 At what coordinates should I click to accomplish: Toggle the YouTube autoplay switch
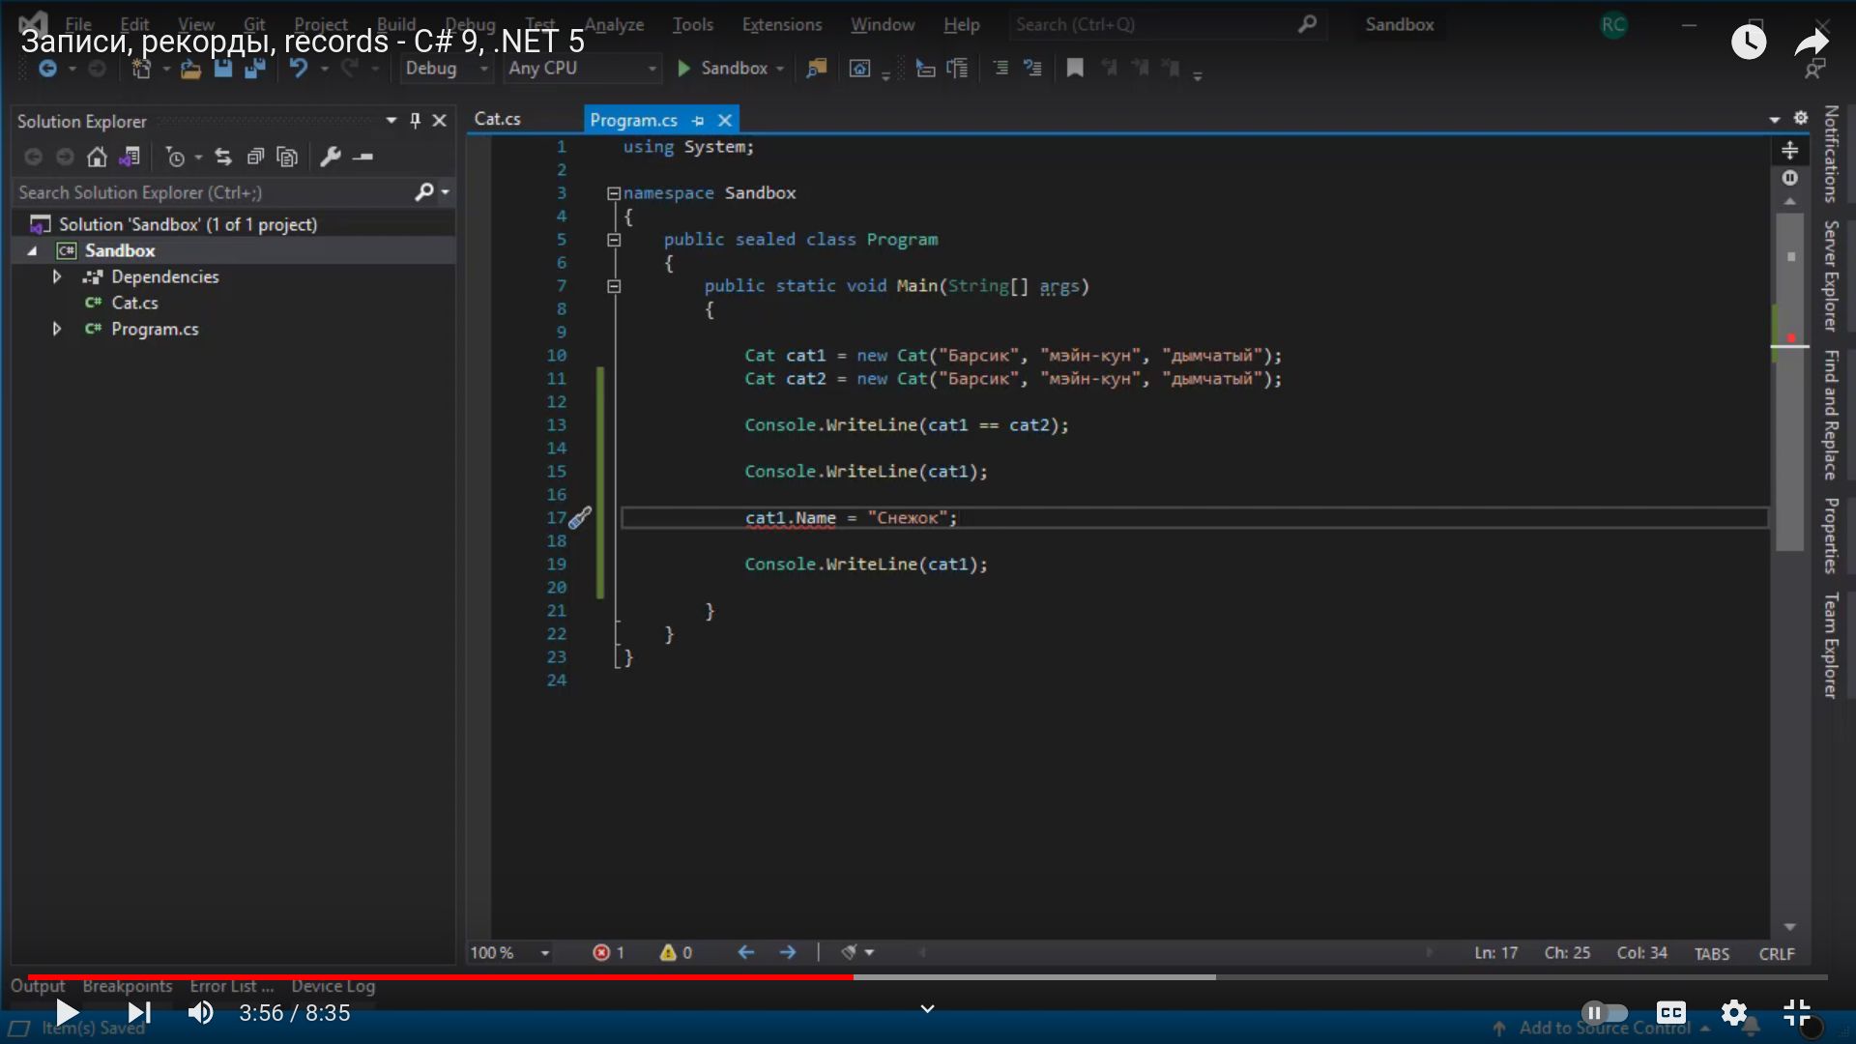click(1604, 1013)
